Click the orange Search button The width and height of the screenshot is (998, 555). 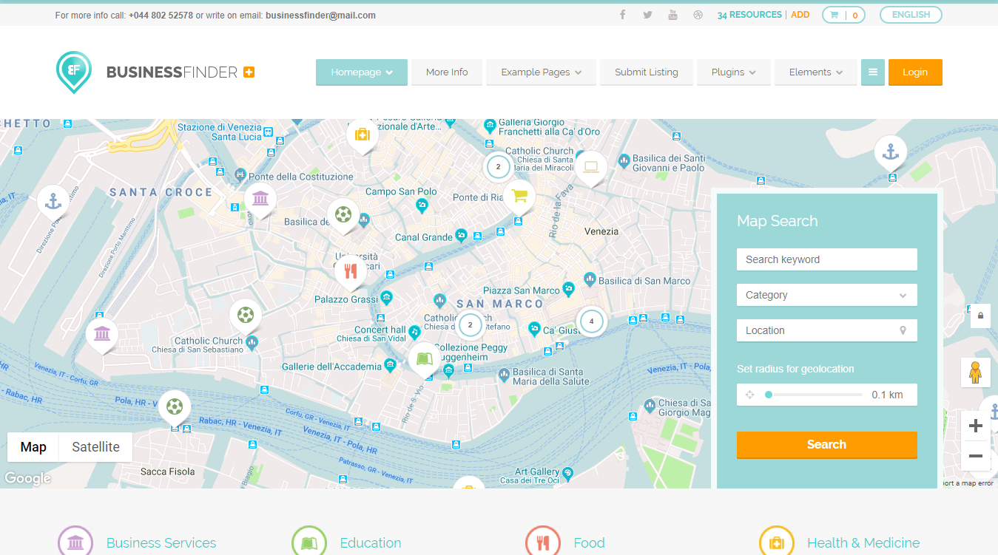826,445
